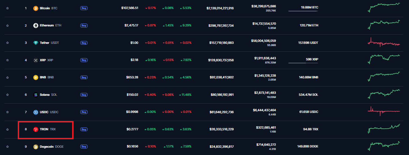Click the BNB coin logo icon

[x=36, y=77]
